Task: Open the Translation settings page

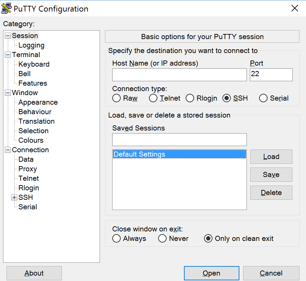Action: pos(36,121)
